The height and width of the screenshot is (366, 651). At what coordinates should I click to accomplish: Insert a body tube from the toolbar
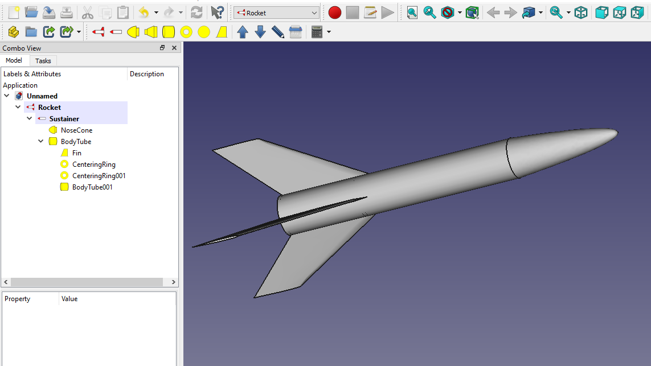click(x=169, y=32)
